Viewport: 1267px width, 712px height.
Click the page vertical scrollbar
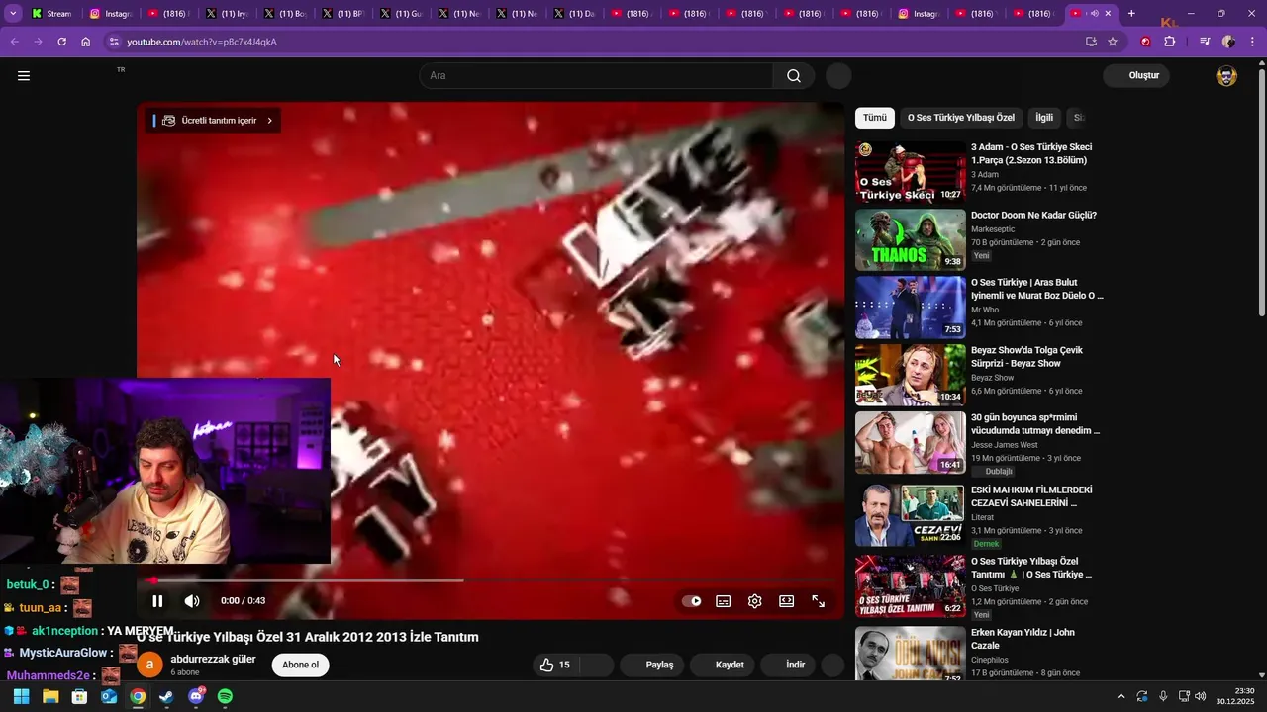[x=1261, y=193]
